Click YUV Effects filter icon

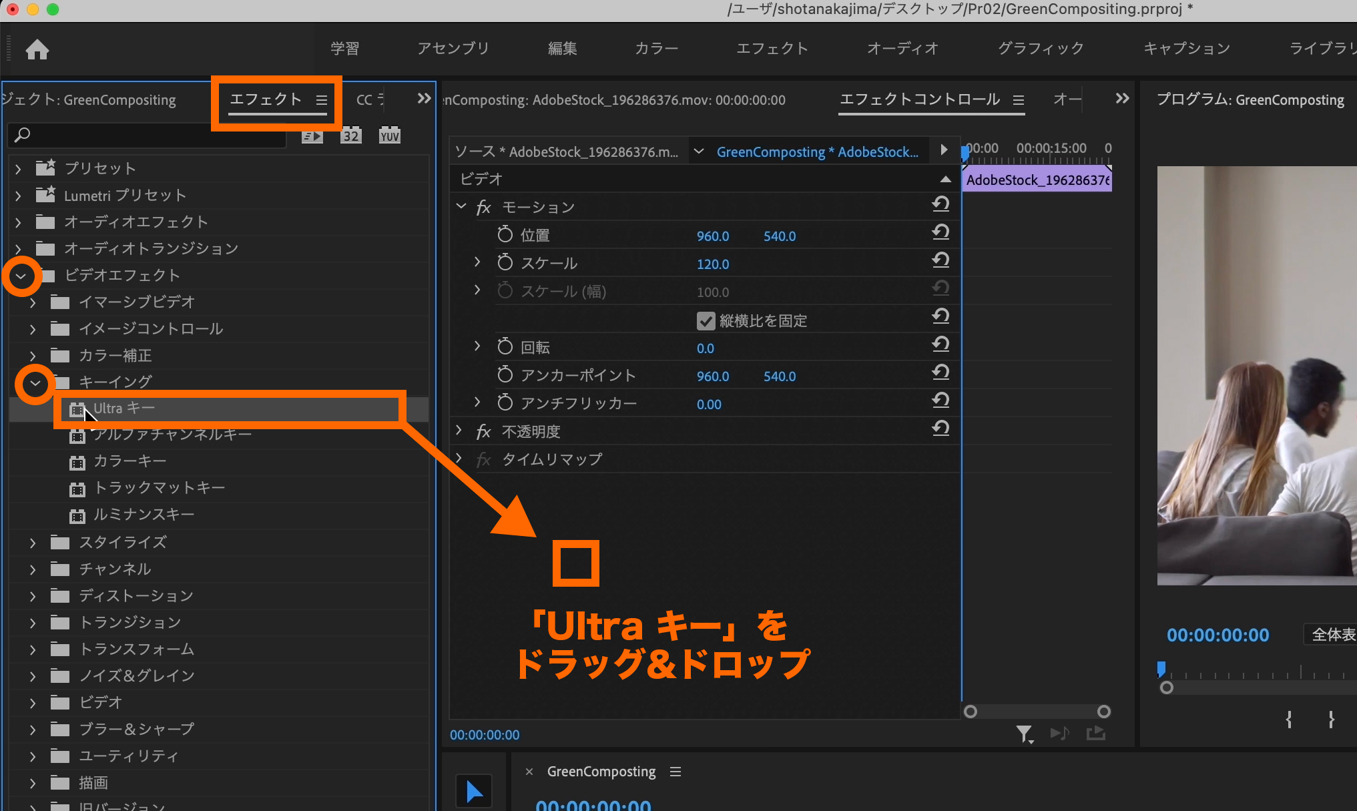point(389,136)
